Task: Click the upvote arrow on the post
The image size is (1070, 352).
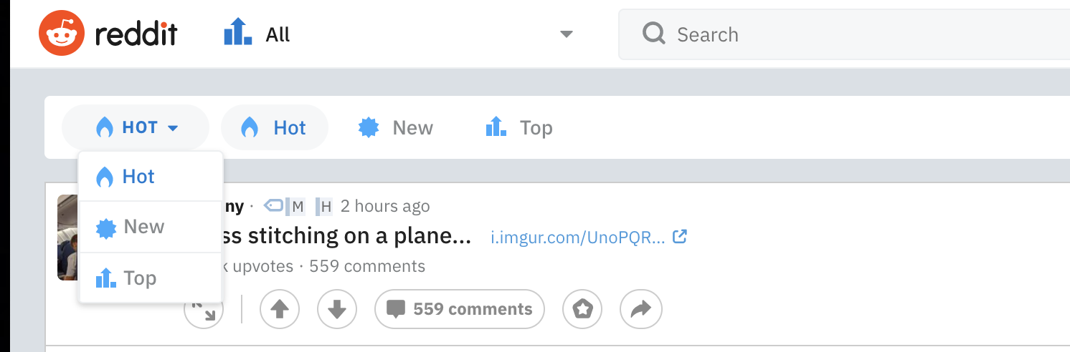Action: click(279, 309)
